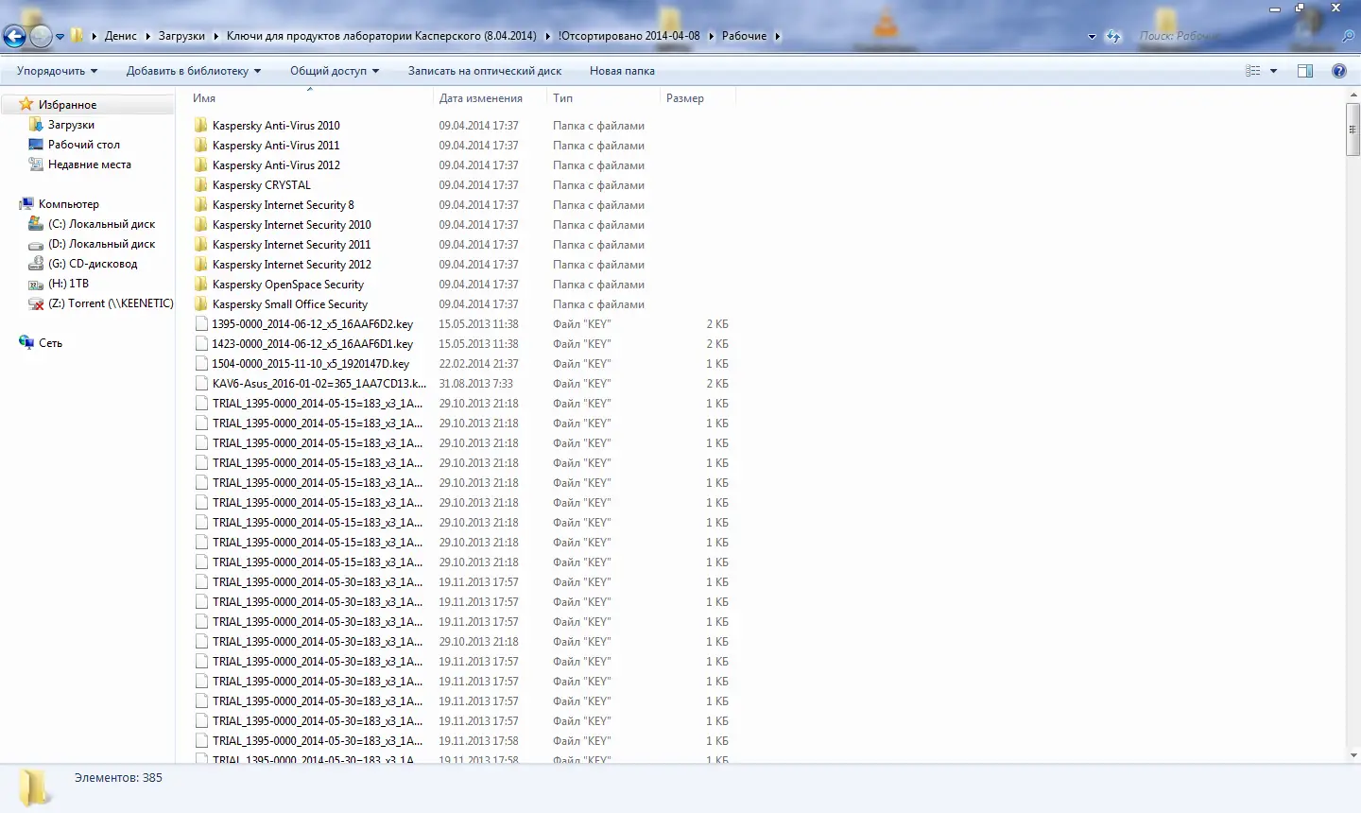Click the 1504-0000_2015-11-10 key file icon
The height and width of the screenshot is (813, 1361).
tap(201, 363)
